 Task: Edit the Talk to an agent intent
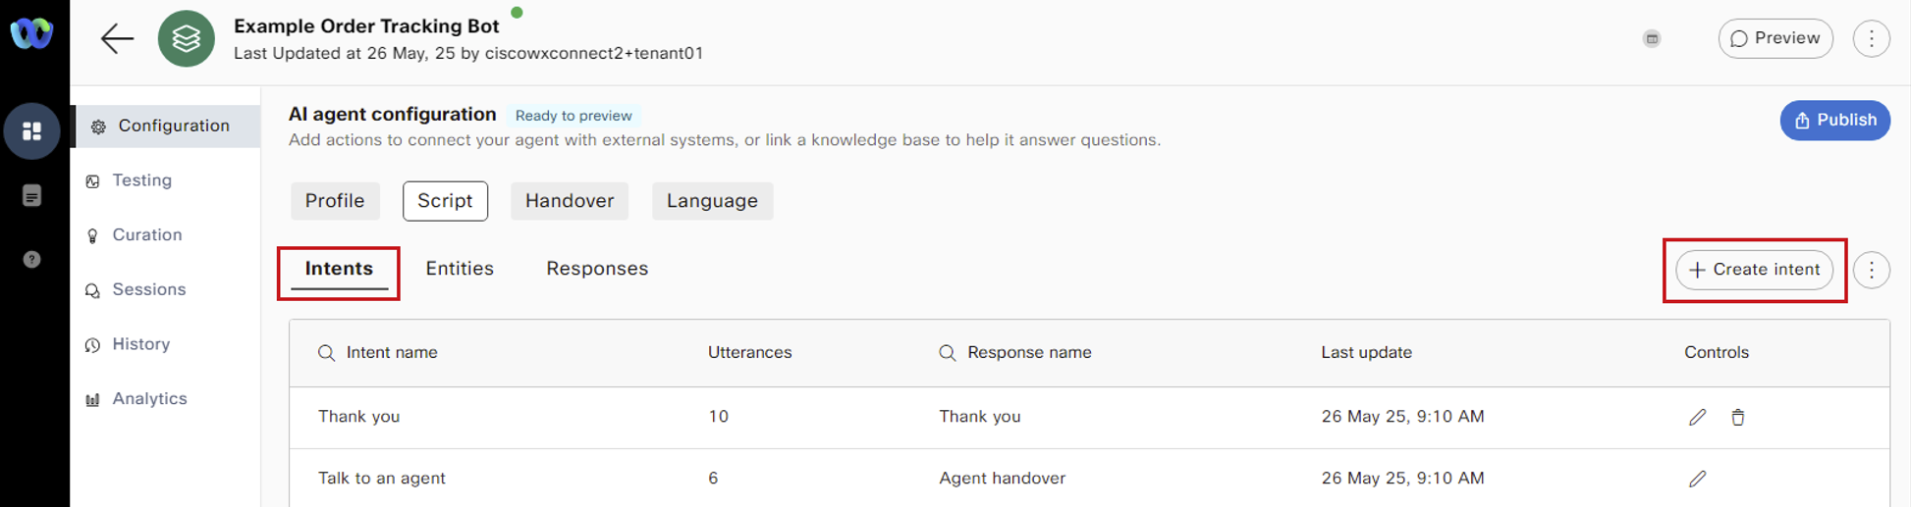(1697, 479)
